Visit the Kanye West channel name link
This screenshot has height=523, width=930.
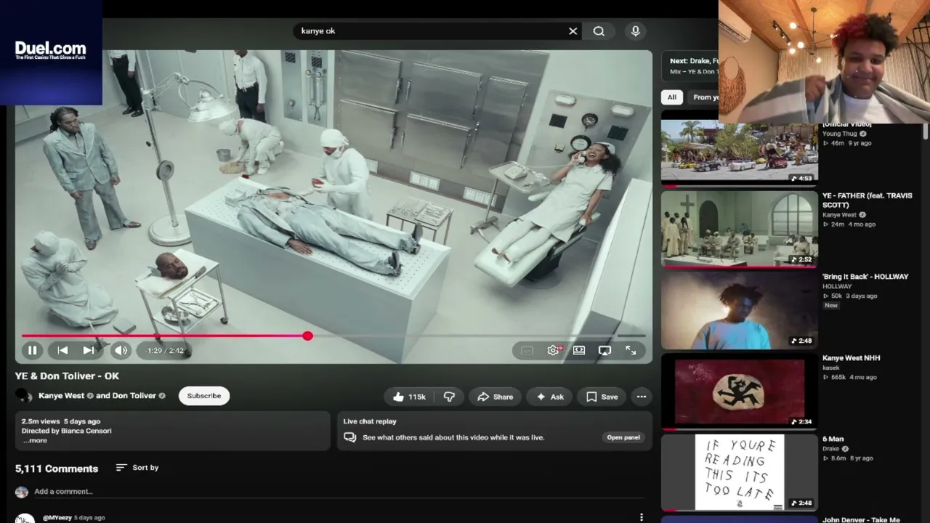click(61, 396)
